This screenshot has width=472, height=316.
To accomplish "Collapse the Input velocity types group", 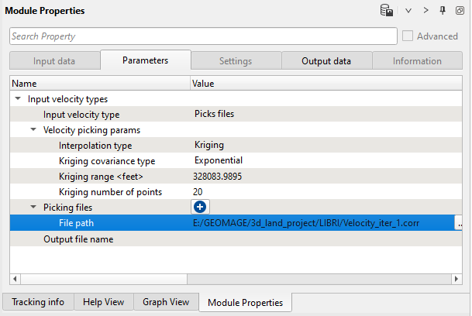I will [x=18, y=99].
